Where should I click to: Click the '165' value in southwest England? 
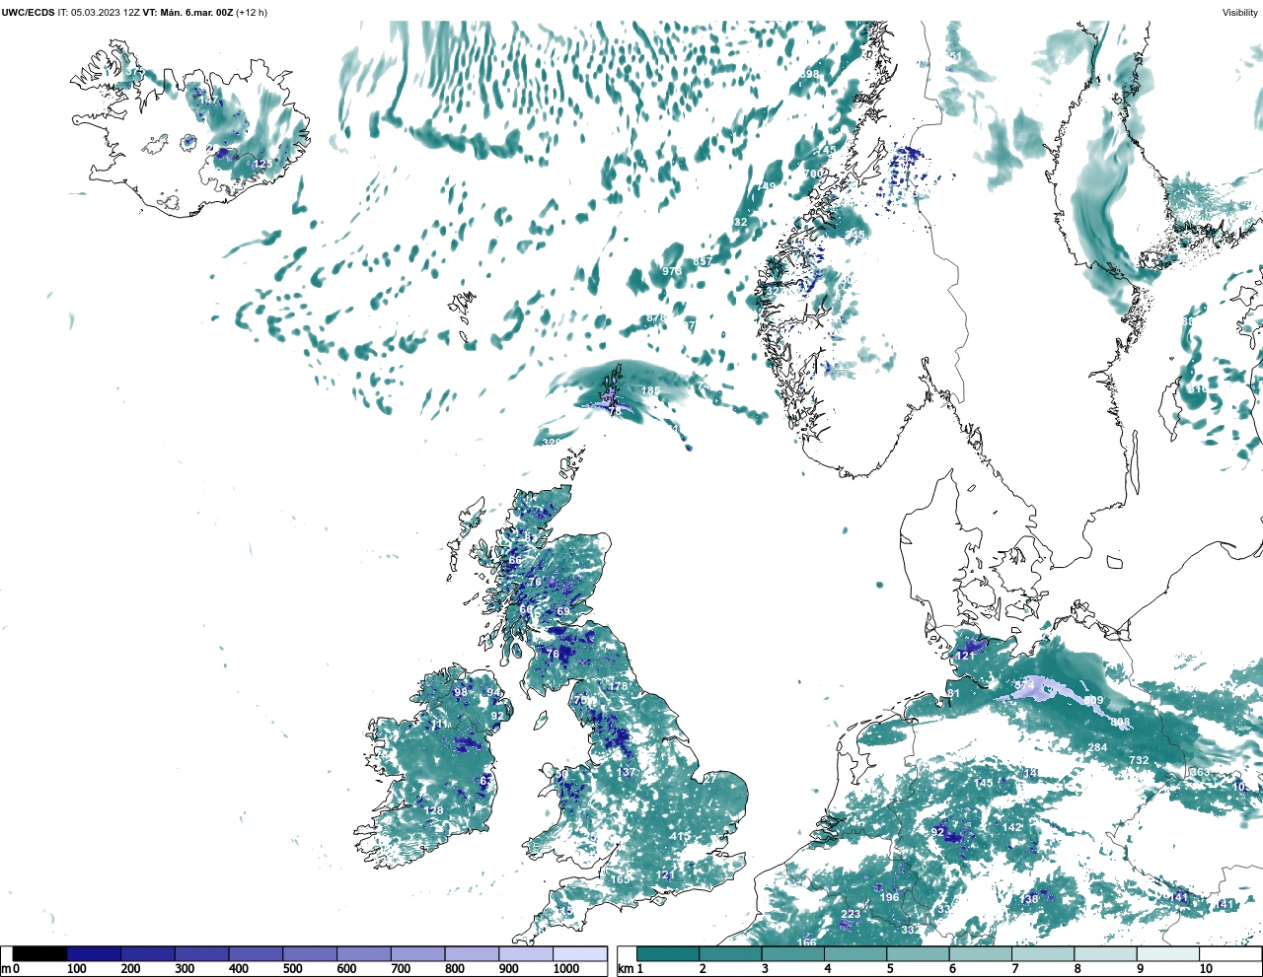click(620, 879)
